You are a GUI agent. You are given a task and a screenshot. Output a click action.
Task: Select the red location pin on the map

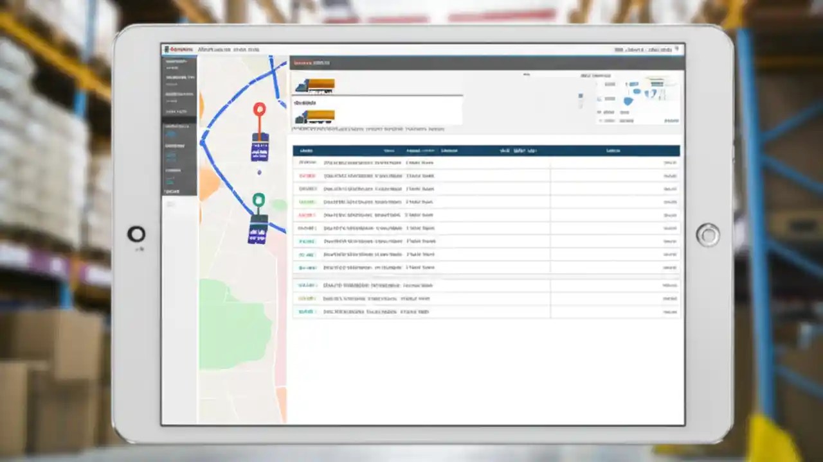tap(259, 109)
